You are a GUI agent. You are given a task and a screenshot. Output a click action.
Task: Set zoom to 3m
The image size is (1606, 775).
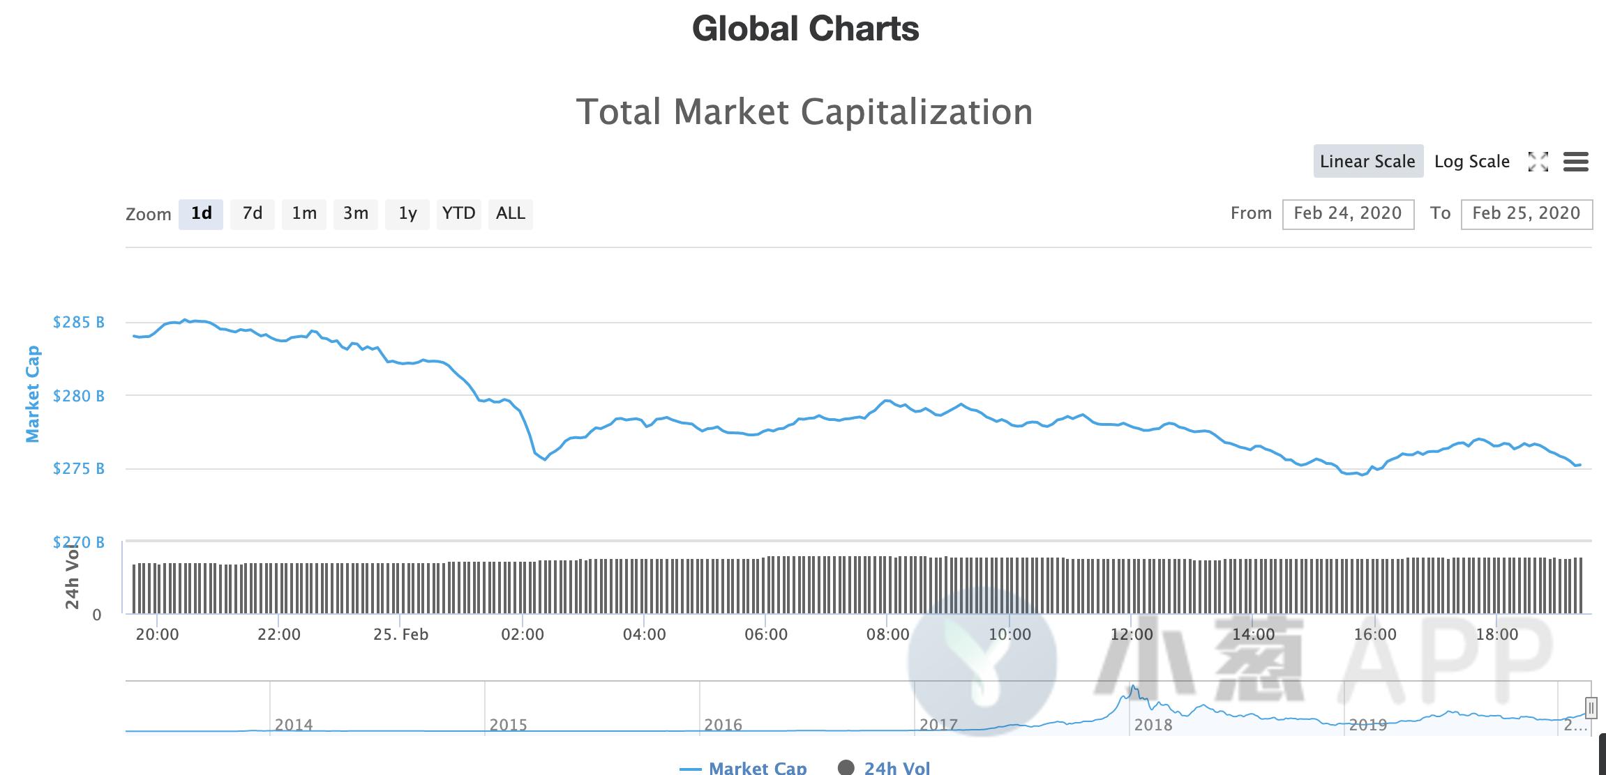pos(356,213)
